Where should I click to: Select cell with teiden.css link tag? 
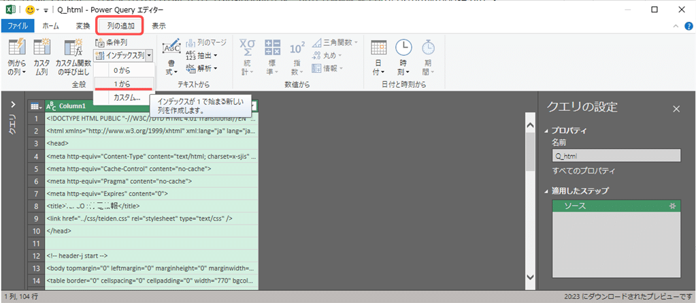(x=151, y=219)
